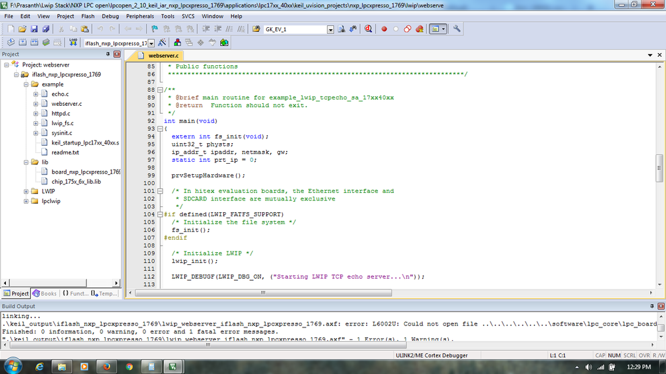Insert a breakpoint with the red dot icon
Viewport: 666px width, 374px height.
[384, 29]
